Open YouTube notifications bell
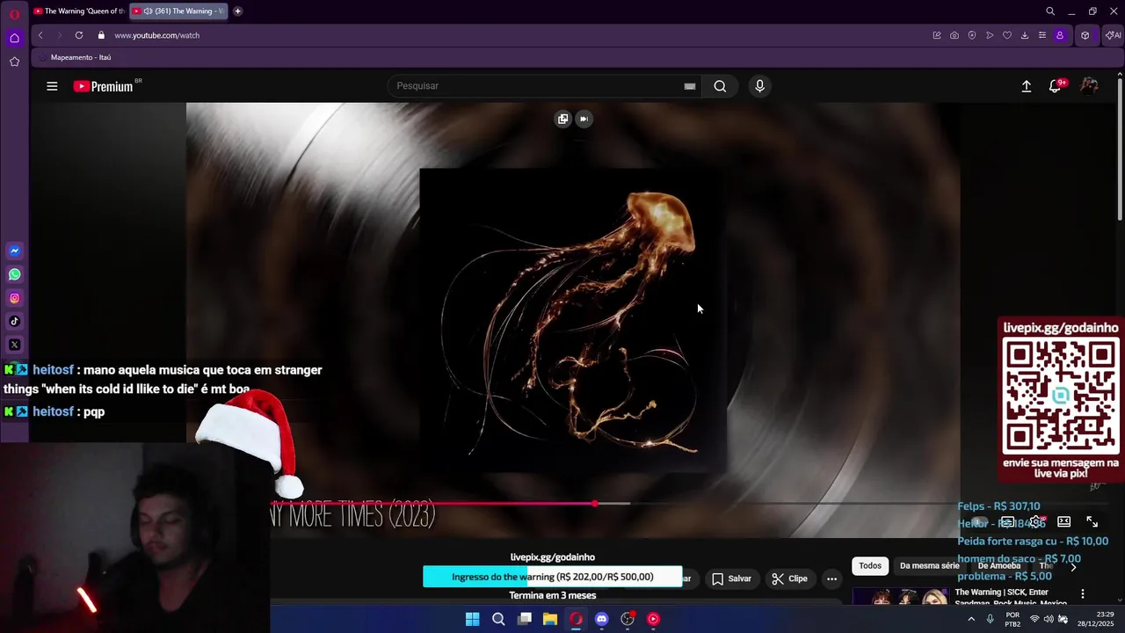Viewport: 1125px width, 633px height. tap(1056, 85)
